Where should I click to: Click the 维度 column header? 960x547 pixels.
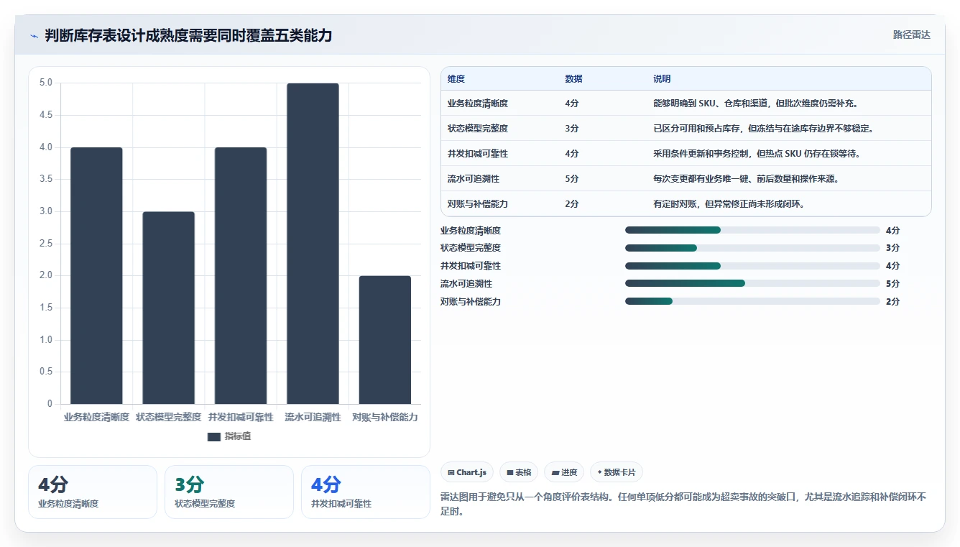[456, 78]
